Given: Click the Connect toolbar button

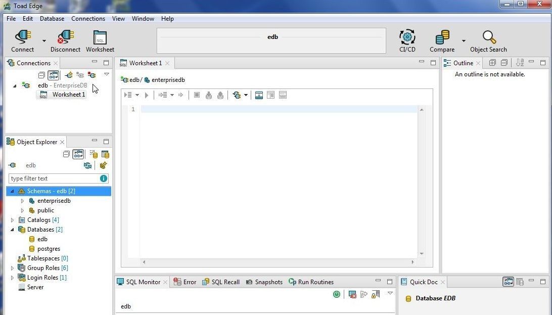Looking at the screenshot, I should click(23, 41).
